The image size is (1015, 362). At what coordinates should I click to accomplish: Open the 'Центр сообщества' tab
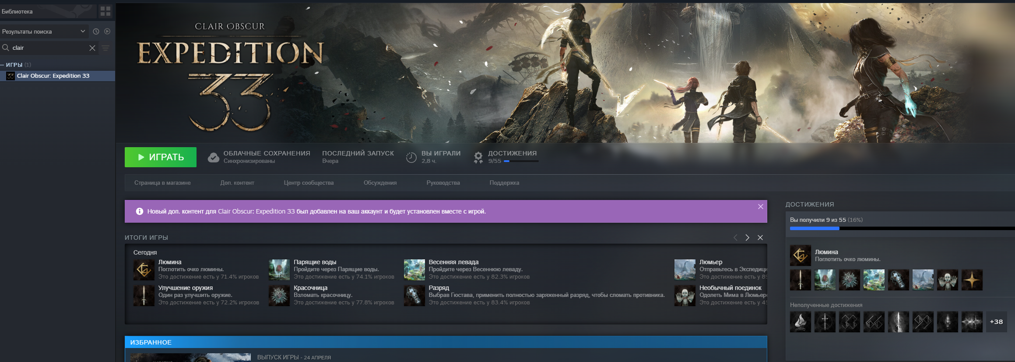(309, 183)
